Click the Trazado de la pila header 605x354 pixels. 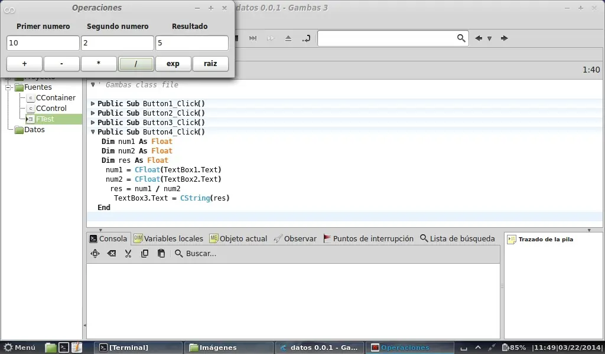(545, 239)
